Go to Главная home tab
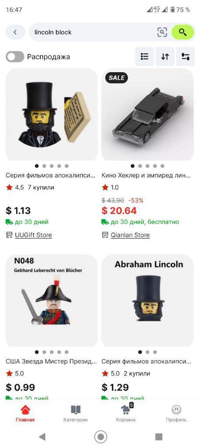 [x=25, y=413]
